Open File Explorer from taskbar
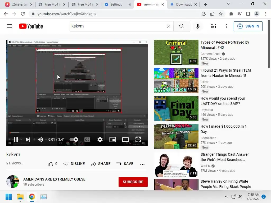271x203 pixels. [20, 197]
